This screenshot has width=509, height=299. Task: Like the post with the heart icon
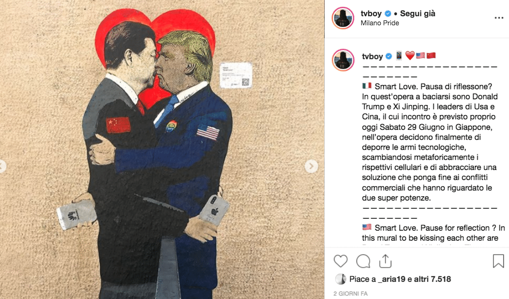pyautogui.click(x=340, y=261)
